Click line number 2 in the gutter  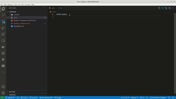click(53, 17)
